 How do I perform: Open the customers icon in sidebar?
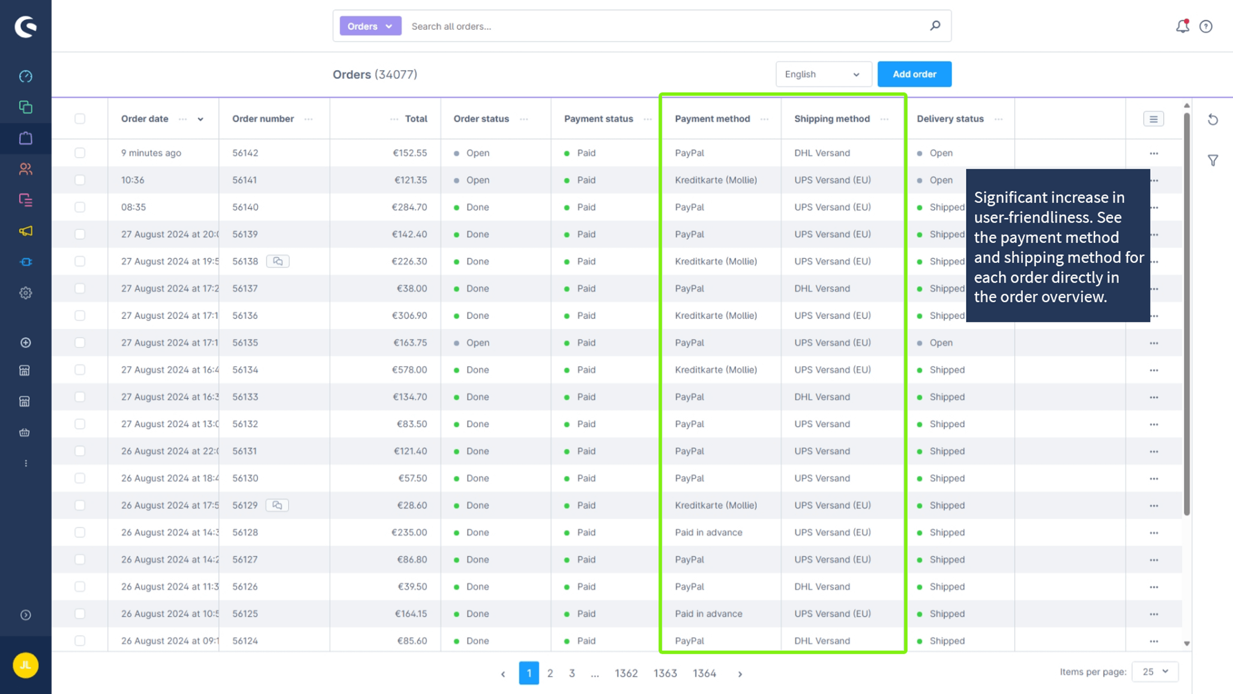point(25,169)
